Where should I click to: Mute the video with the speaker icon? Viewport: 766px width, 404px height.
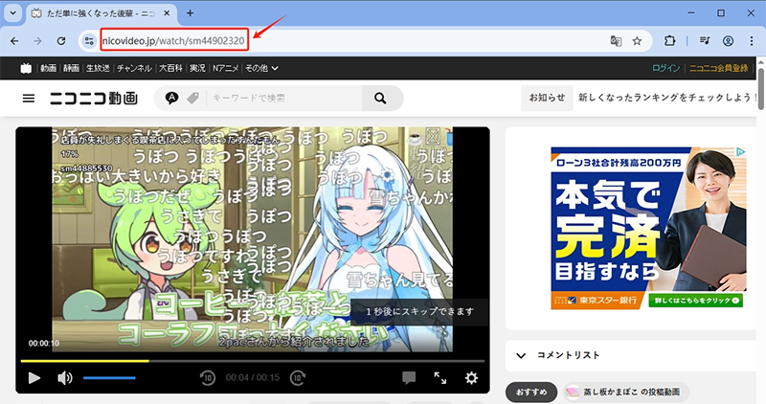click(64, 378)
